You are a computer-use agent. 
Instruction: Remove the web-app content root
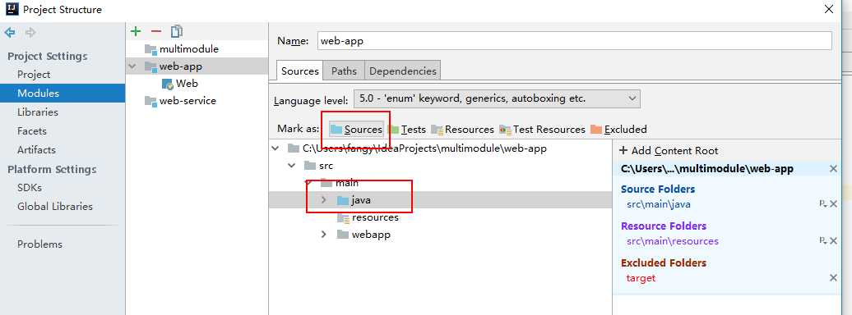[833, 169]
